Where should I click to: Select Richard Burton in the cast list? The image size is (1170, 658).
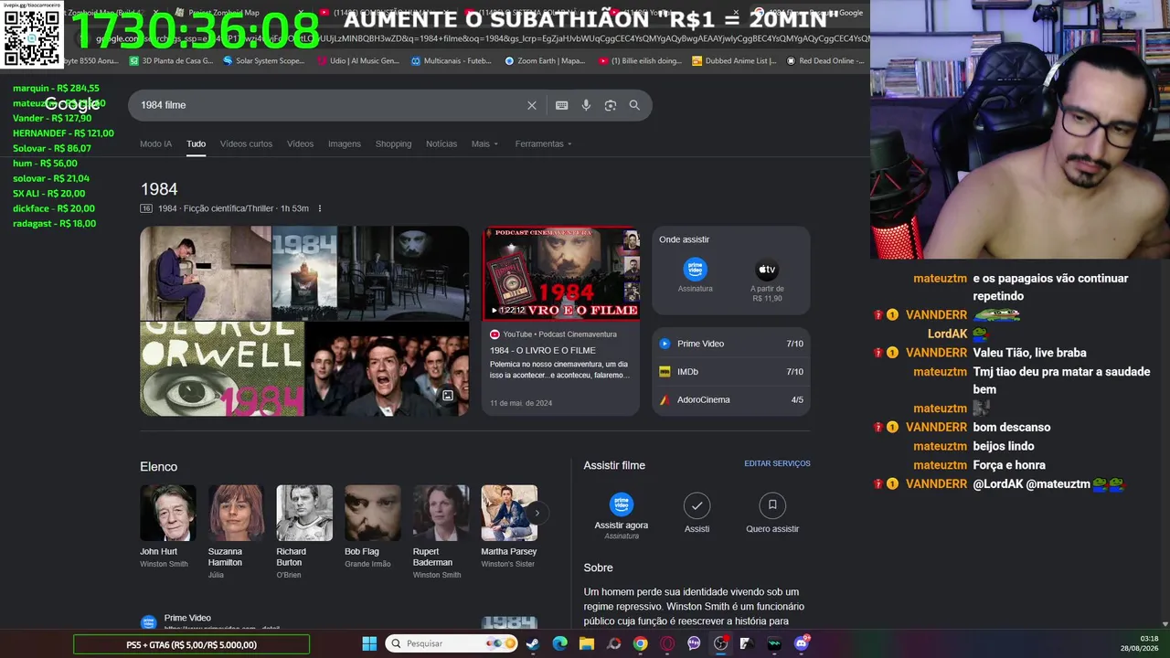tap(304, 532)
